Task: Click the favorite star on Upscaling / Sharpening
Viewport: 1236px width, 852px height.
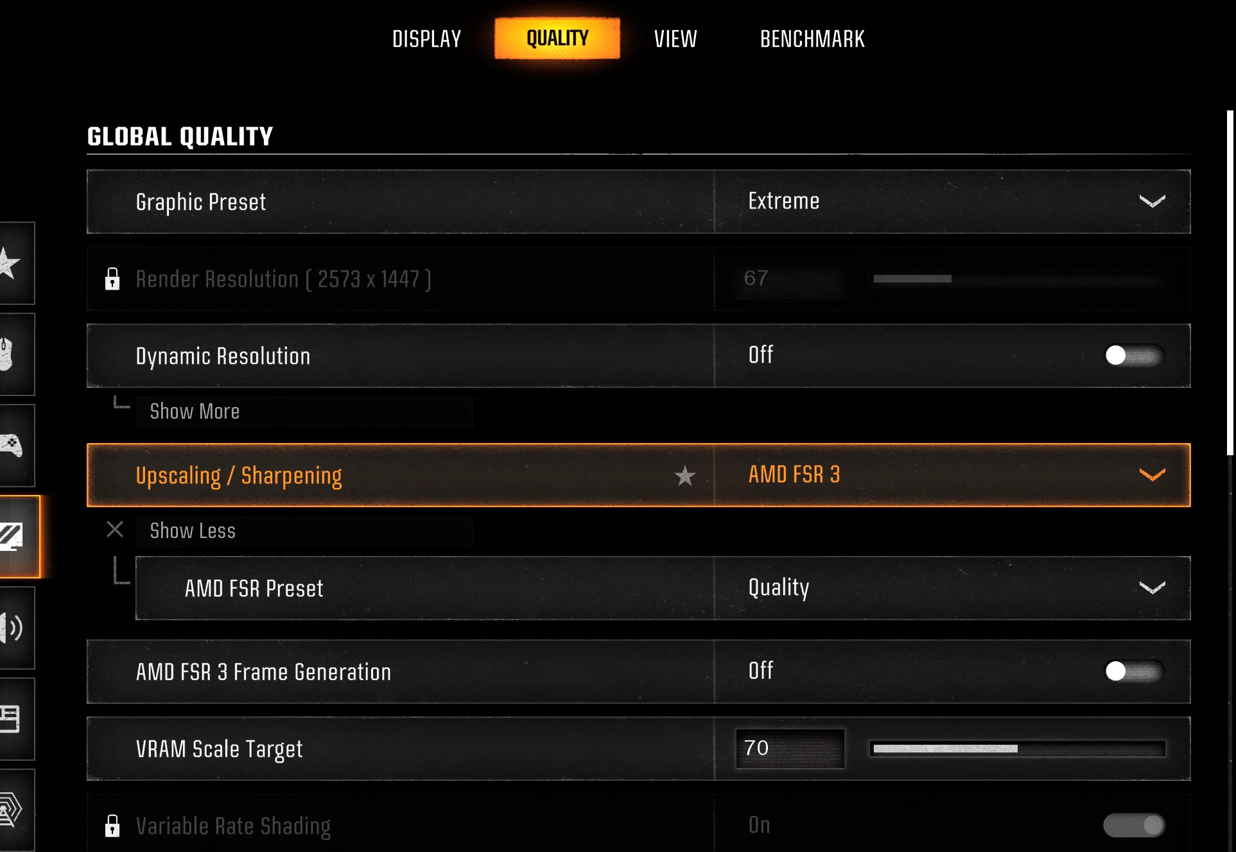Action: point(685,476)
